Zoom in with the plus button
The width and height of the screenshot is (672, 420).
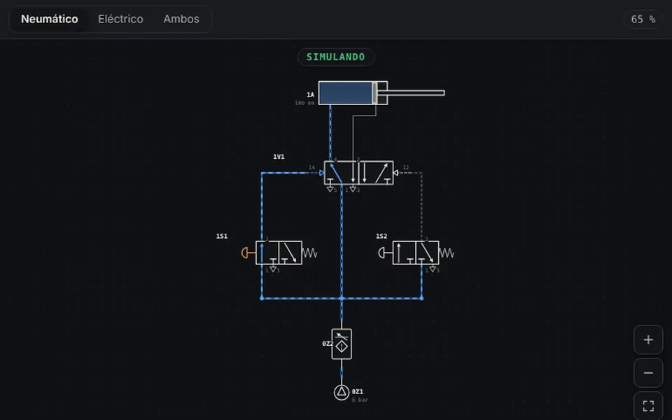[x=648, y=340]
